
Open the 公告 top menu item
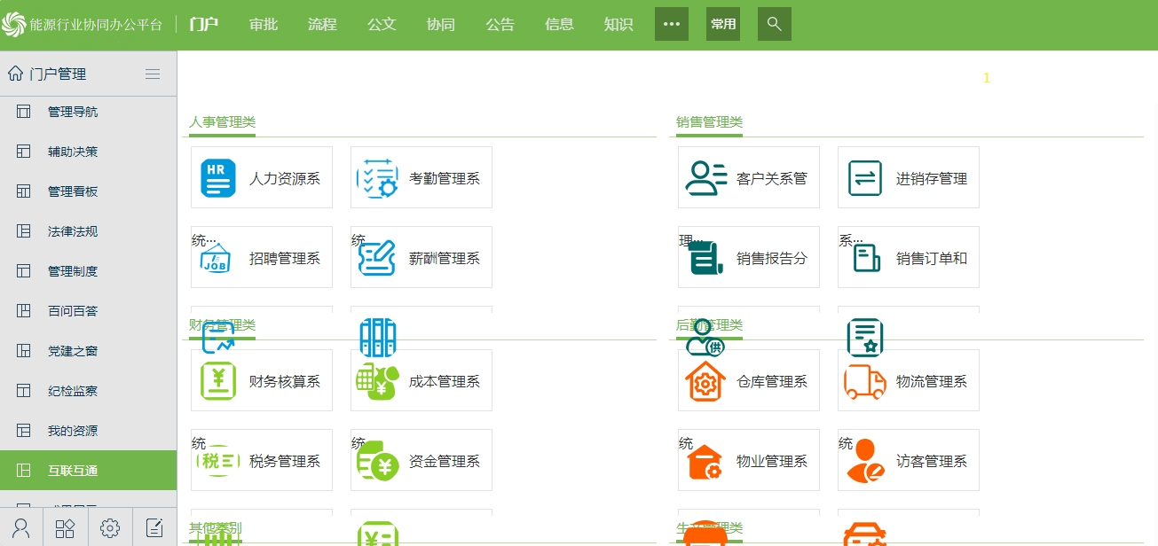500,25
